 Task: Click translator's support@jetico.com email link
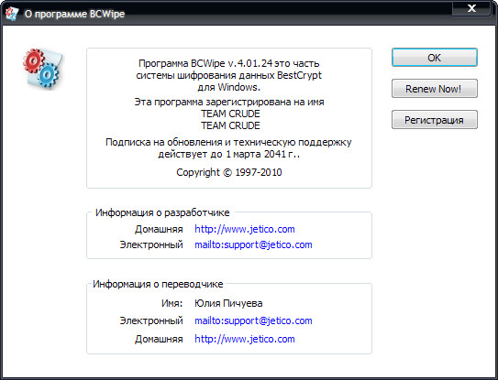(253, 320)
